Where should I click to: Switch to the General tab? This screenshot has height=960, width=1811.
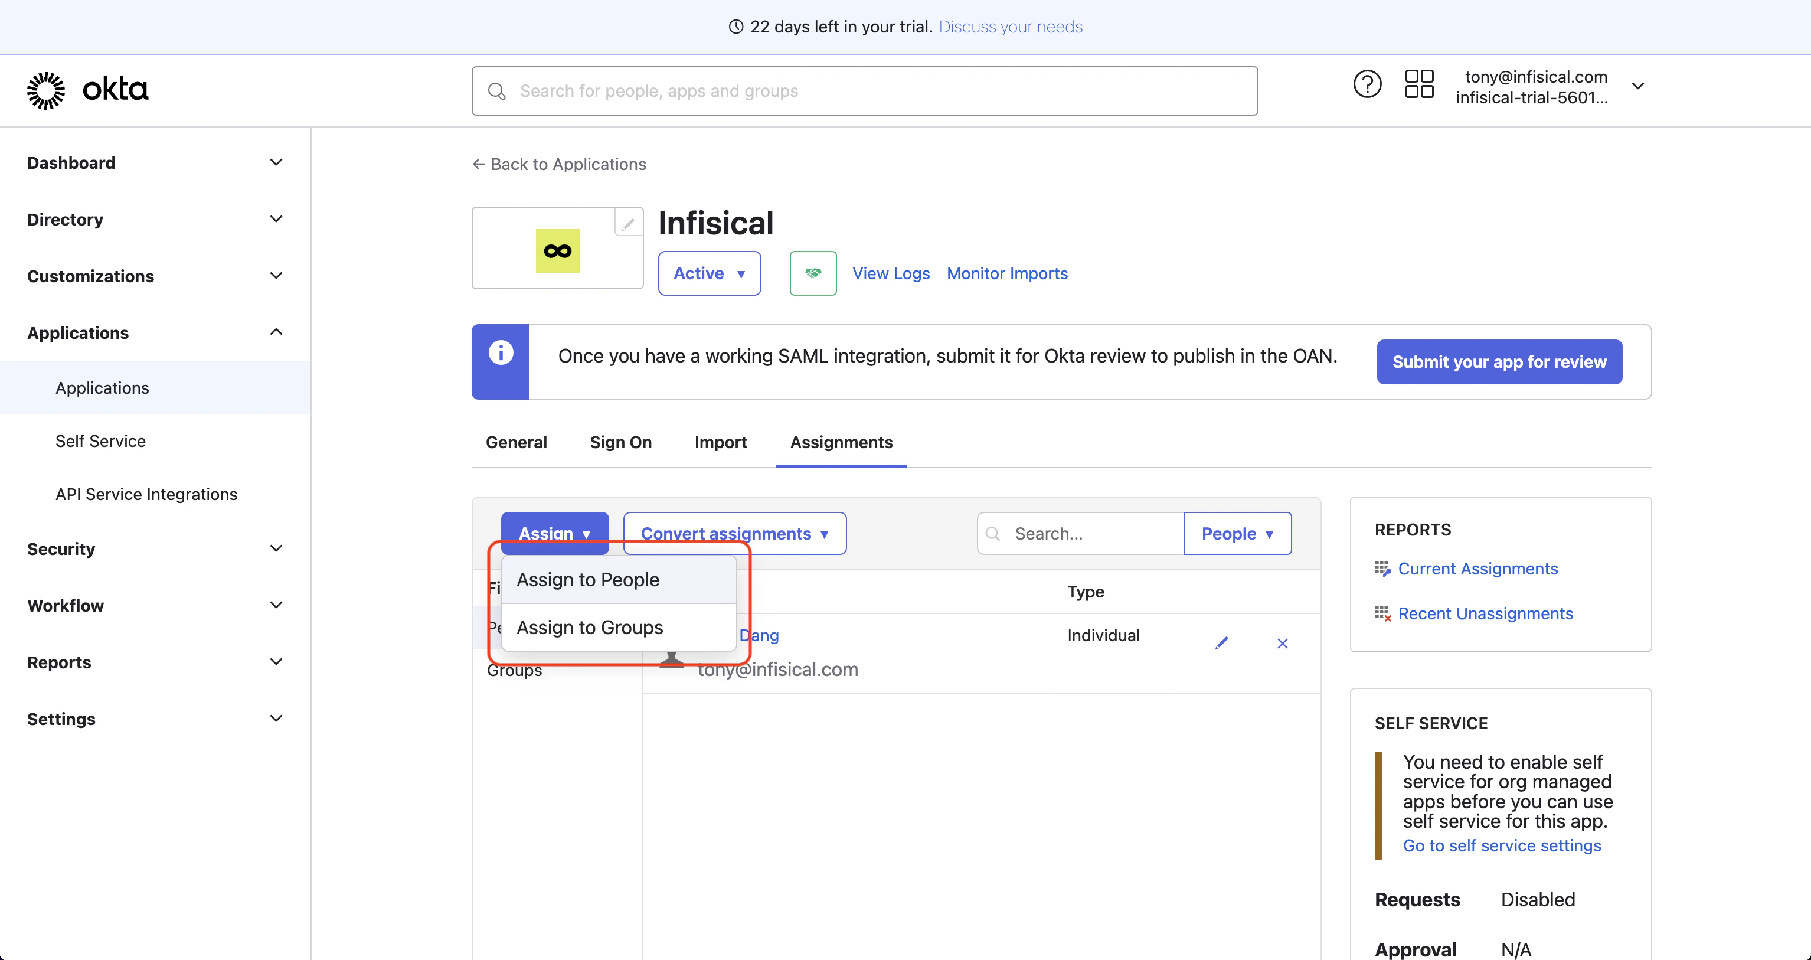click(516, 442)
